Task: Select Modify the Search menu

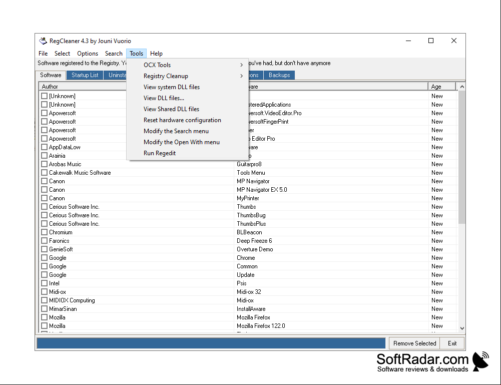Action: click(x=187, y=131)
